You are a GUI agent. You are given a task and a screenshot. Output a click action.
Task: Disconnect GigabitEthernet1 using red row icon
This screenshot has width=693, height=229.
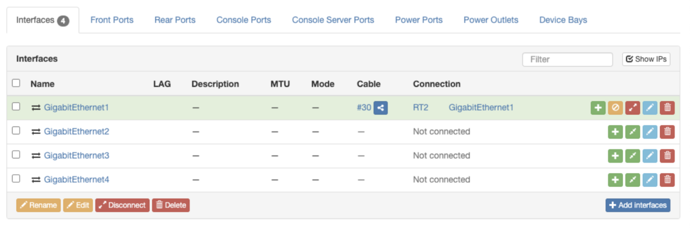(x=633, y=107)
